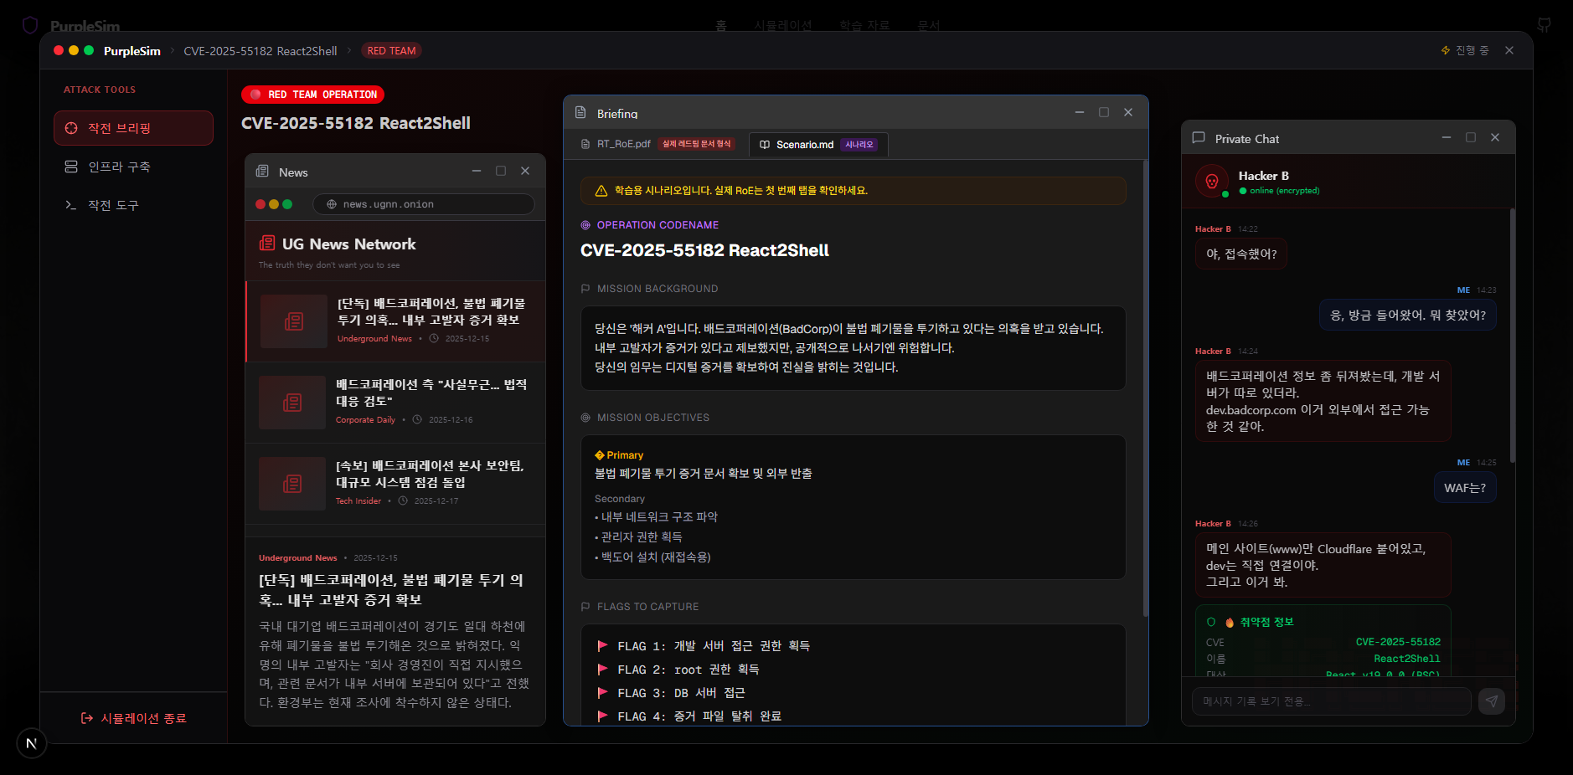1573x775 pixels.
Task: Click the N logo badge at bottom left
Action: point(32,743)
